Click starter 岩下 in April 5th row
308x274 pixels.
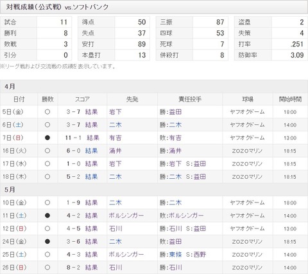tap(116, 112)
